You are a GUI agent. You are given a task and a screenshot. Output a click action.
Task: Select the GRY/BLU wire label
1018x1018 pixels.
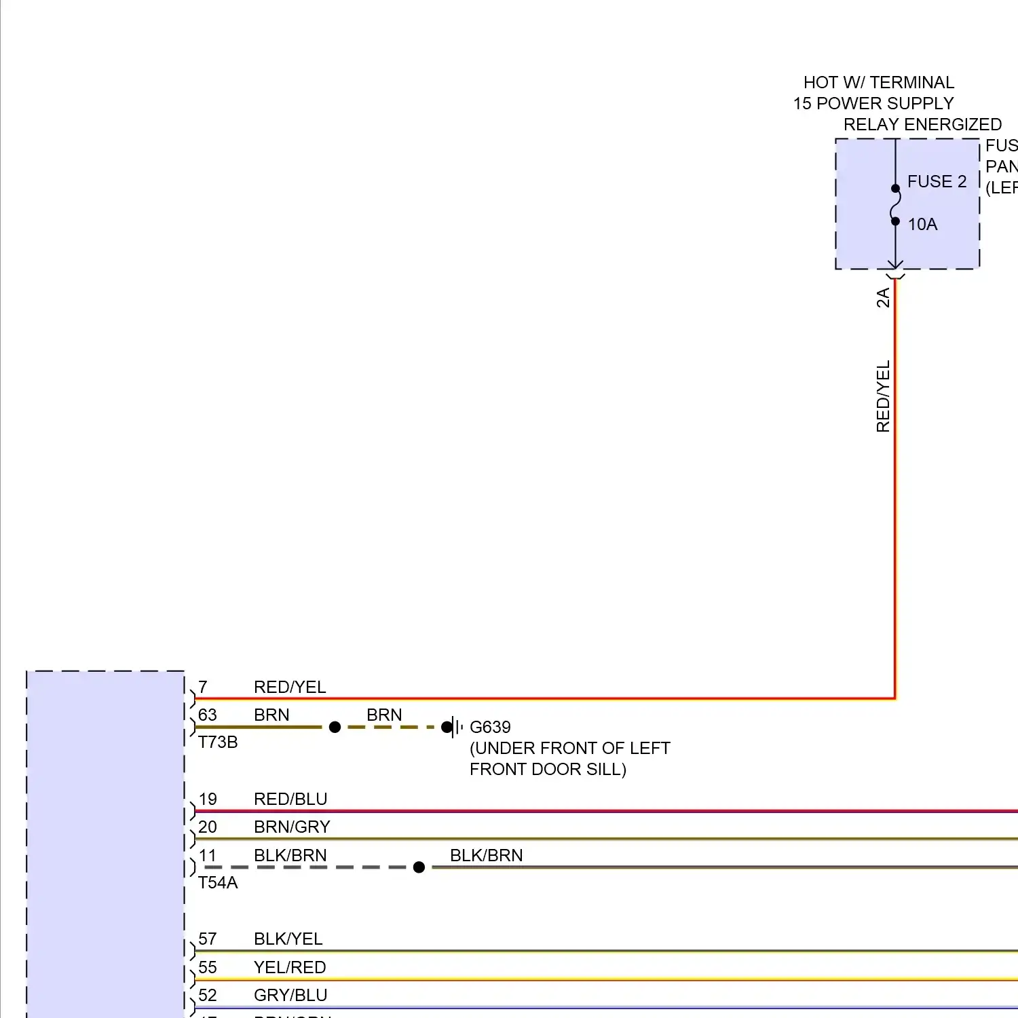pyautogui.click(x=290, y=996)
